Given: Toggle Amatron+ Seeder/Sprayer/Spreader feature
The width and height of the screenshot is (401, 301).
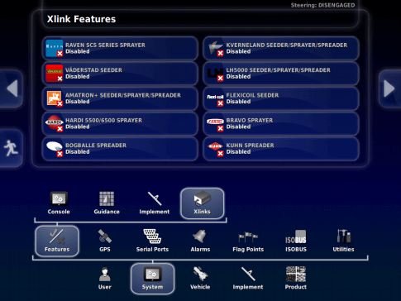Looking at the screenshot, I should pos(120,98).
